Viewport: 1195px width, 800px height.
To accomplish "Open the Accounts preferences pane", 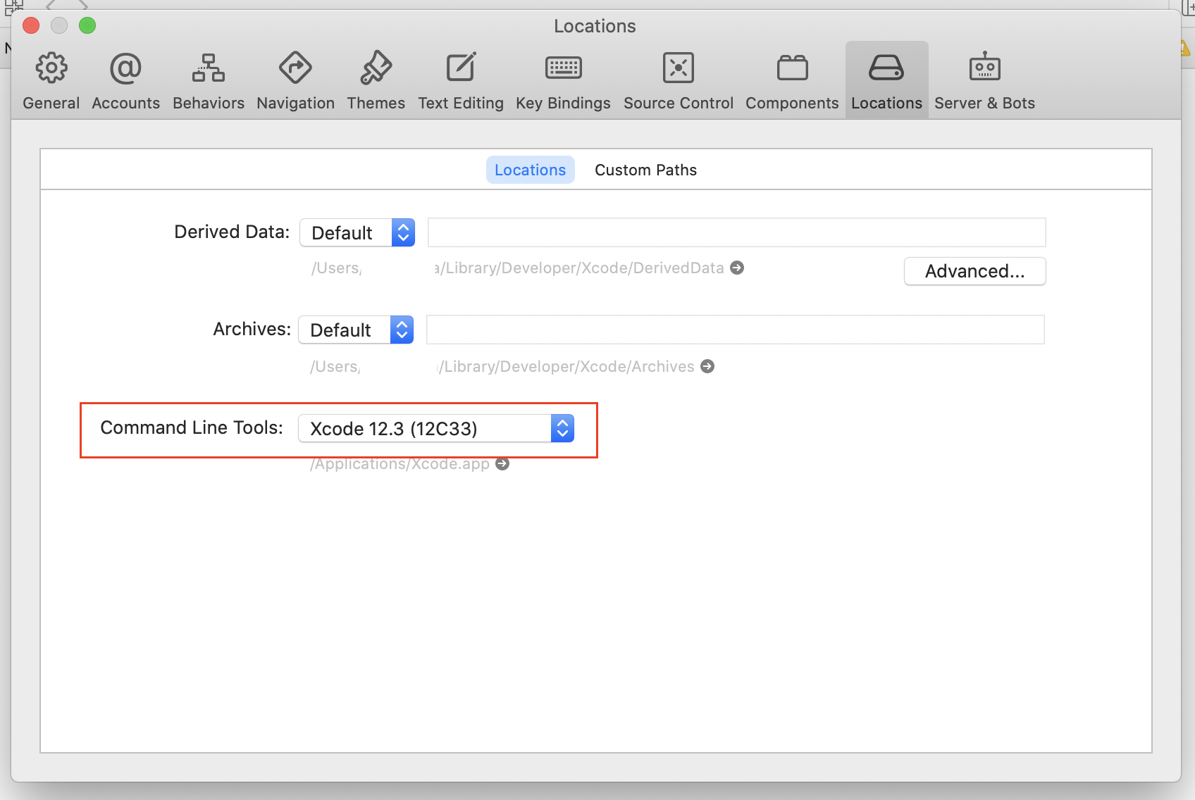I will coord(125,80).
